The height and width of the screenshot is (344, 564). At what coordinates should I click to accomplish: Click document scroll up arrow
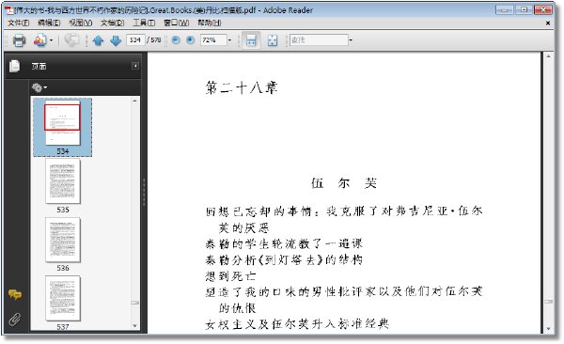click(x=549, y=56)
